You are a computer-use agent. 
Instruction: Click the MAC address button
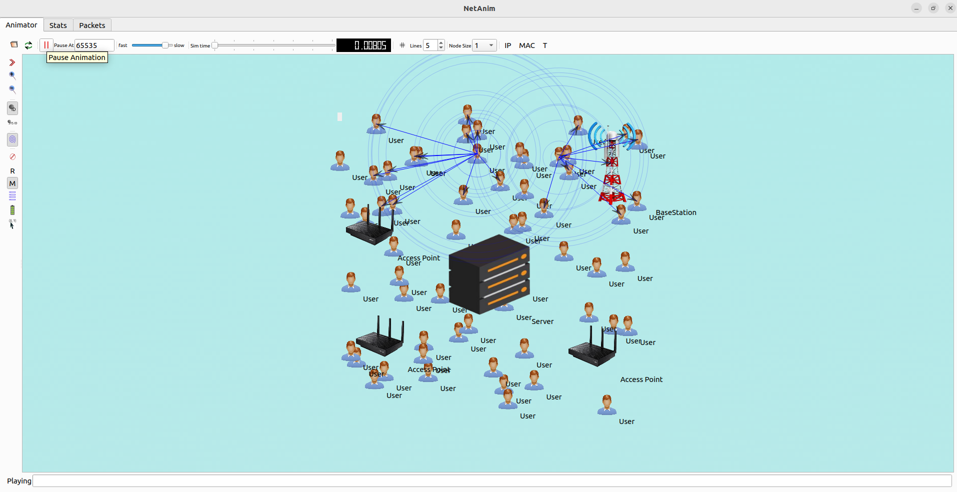pos(526,45)
